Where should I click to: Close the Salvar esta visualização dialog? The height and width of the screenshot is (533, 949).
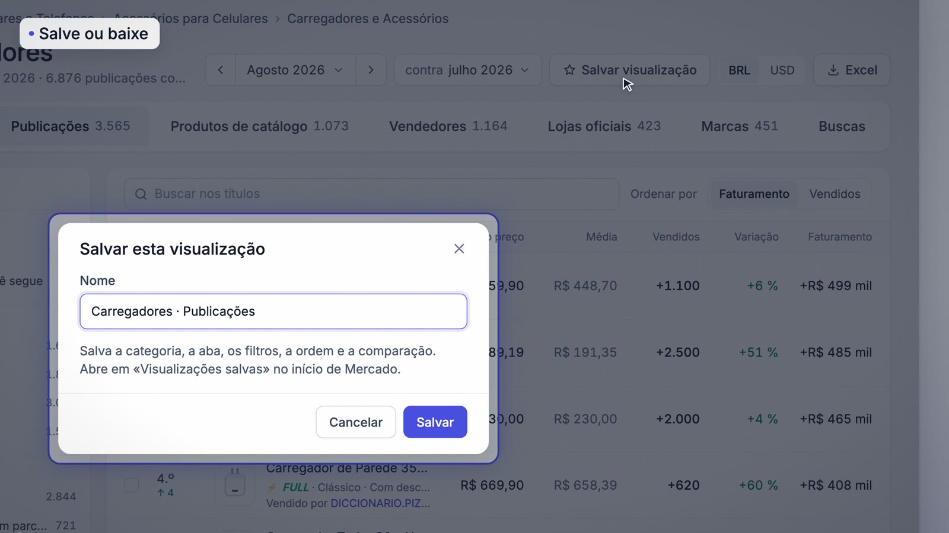coord(459,249)
